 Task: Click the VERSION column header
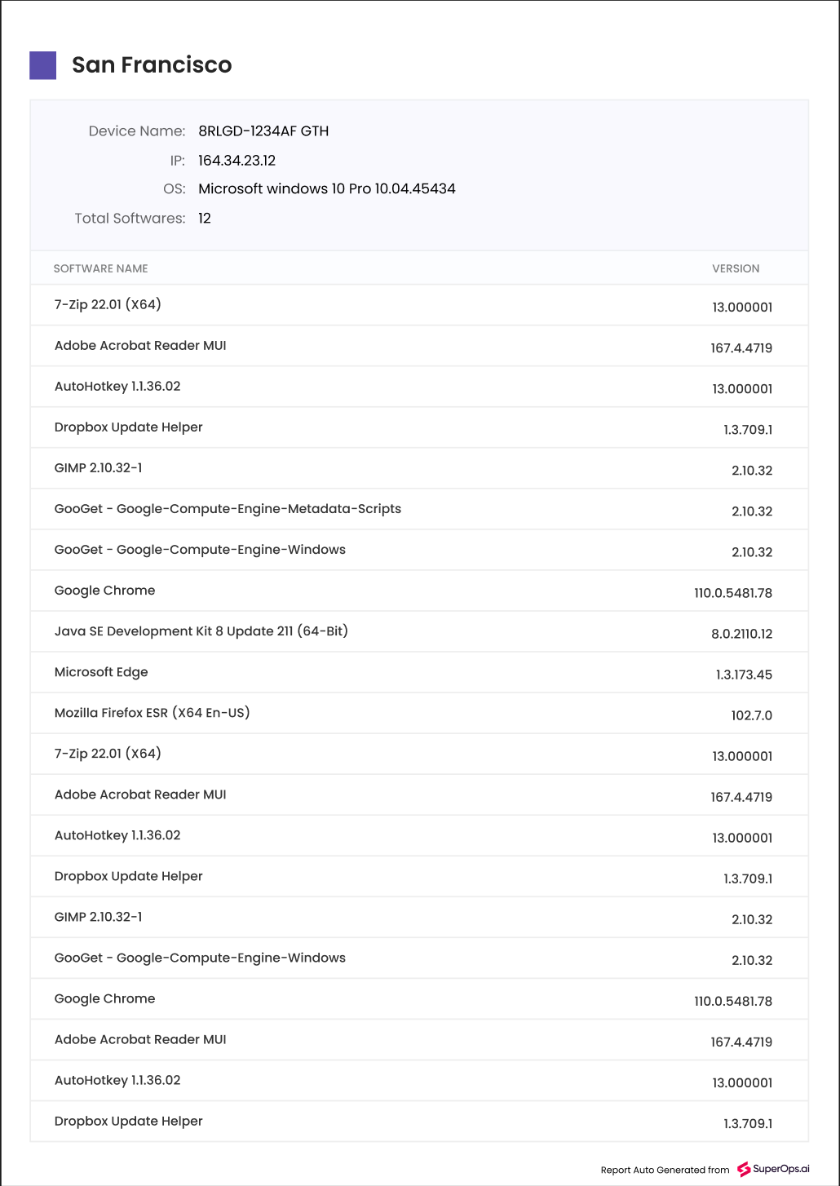pyautogui.click(x=736, y=268)
